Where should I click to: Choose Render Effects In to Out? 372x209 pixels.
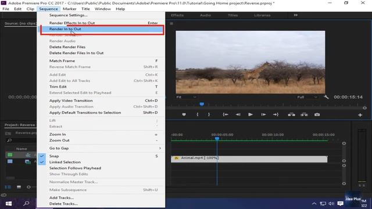point(101,23)
